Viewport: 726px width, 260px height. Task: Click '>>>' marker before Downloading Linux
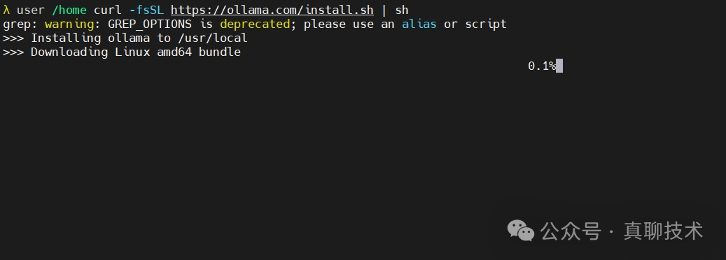(13, 52)
